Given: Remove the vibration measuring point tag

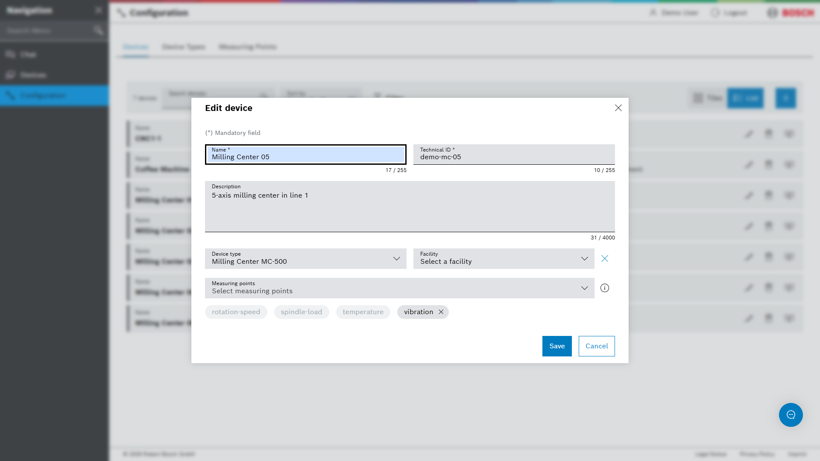Looking at the screenshot, I should coord(441,312).
